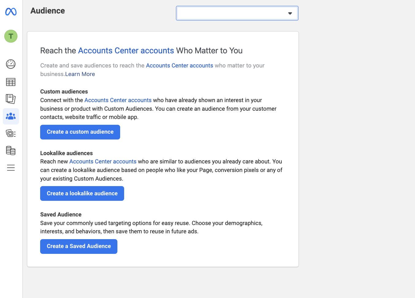The height and width of the screenshot is (298, 415).
Task: Expand the ad account dropdown arrow
Action: 290,13
